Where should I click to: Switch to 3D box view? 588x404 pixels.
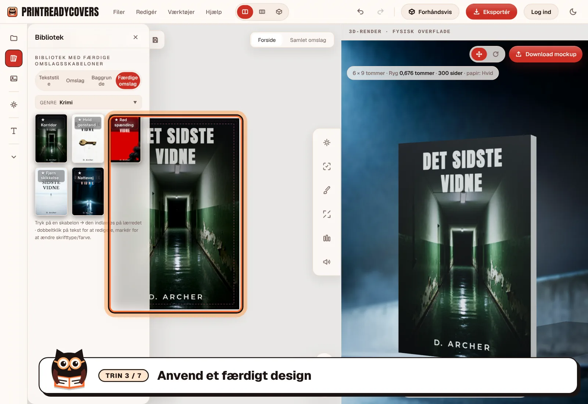point(279,12)
